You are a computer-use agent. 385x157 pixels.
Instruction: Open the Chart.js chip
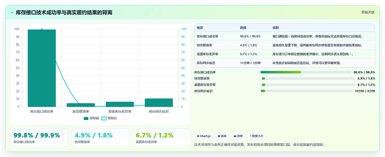(204, 136)
